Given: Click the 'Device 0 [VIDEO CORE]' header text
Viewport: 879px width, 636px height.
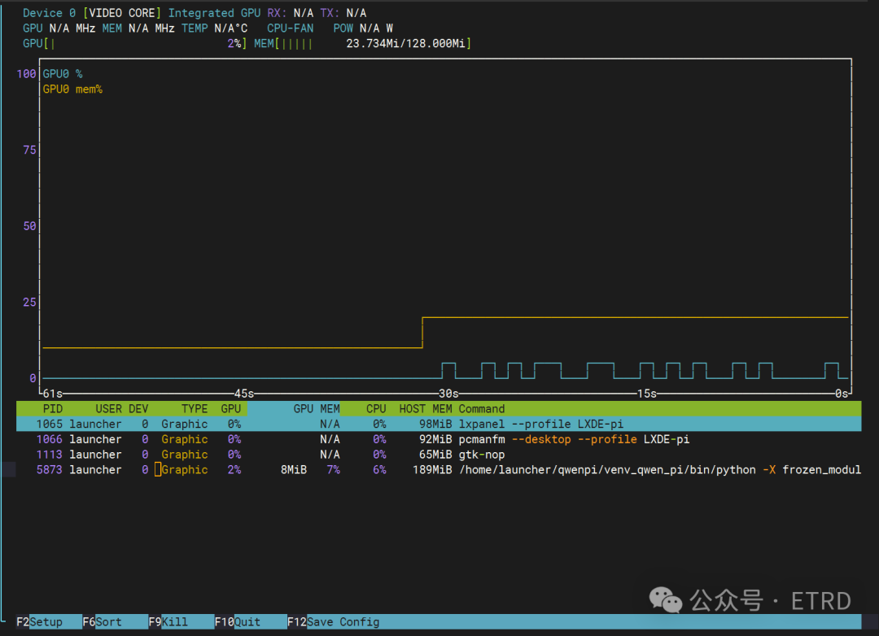Looking at the screenshot, I should click(92, 13).
